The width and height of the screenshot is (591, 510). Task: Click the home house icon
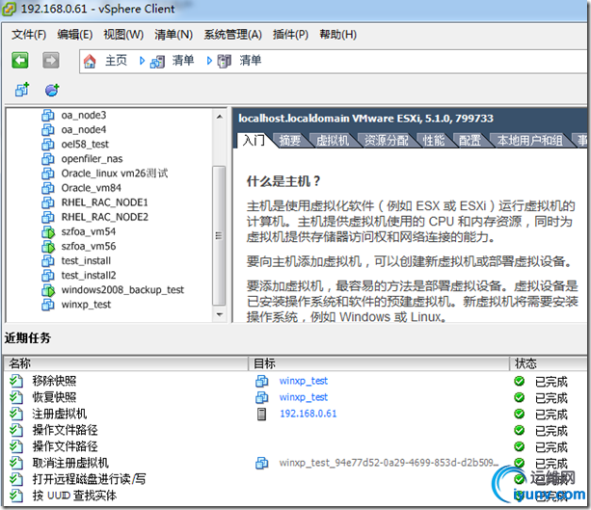pos(90,61)
